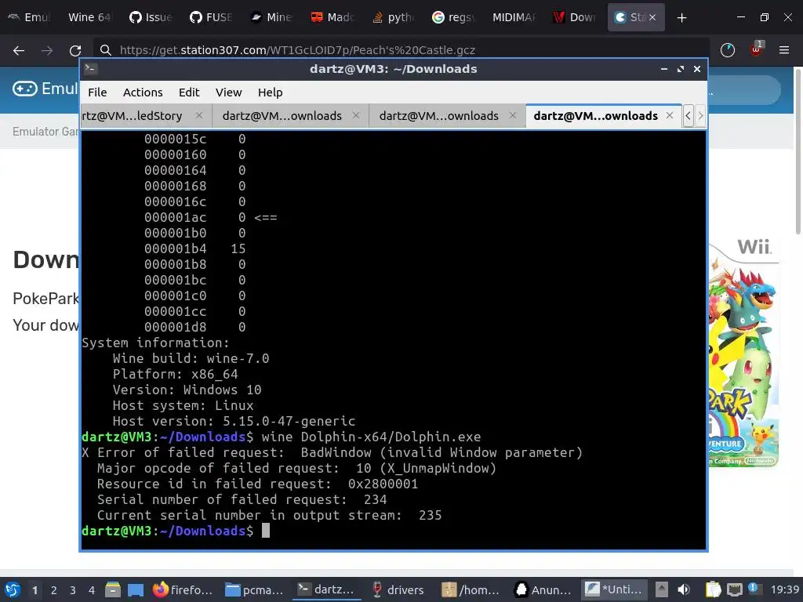
Task: Open the Anun taskbar entry
Action: (543, 589)
